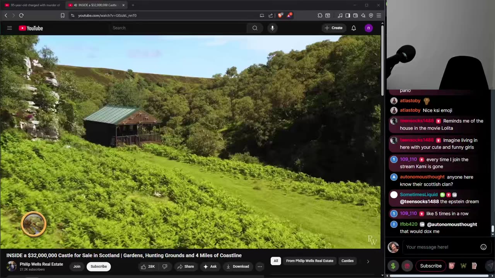Click the Create button
This screenshot has height=278, width=495.
pyautogui.click(x=333, y=28)
